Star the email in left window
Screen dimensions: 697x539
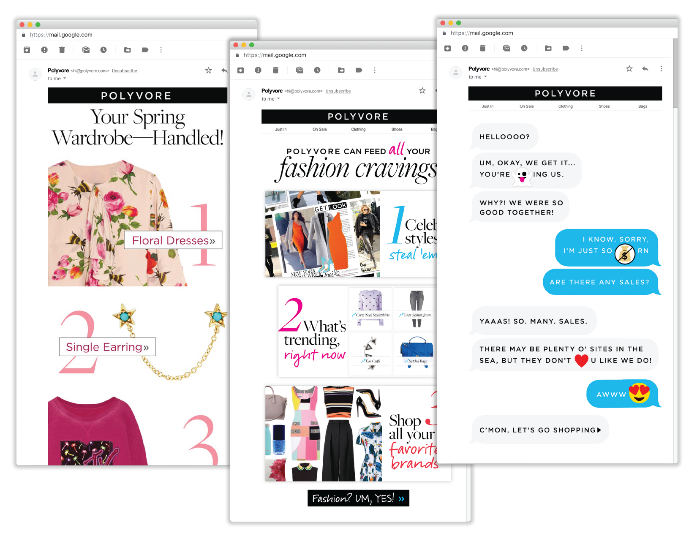coord(209,71)
